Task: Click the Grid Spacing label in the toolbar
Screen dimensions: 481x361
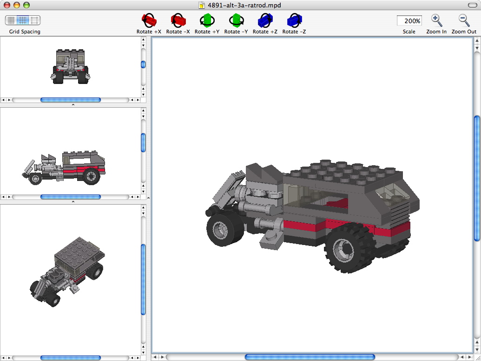Action: pyautogui.click(x=24, y=32)
